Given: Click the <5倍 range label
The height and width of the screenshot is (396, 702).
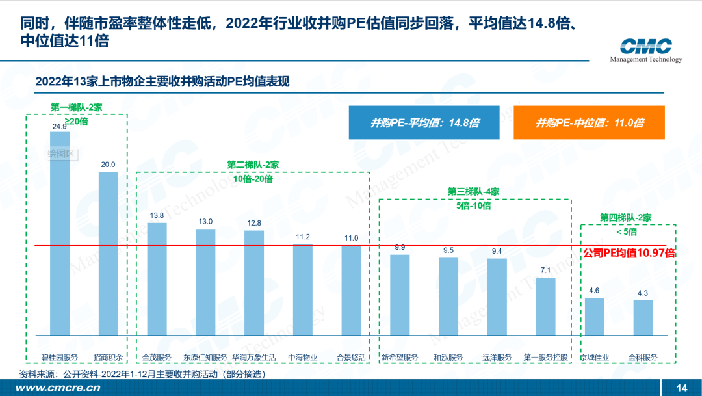Looking at the screenshot, I should (627, 232).
